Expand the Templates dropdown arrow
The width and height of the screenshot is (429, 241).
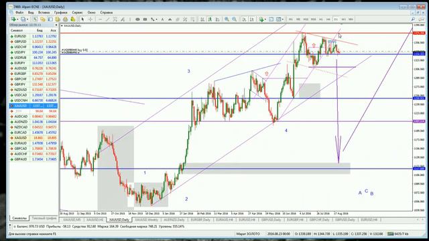point(283,19)
